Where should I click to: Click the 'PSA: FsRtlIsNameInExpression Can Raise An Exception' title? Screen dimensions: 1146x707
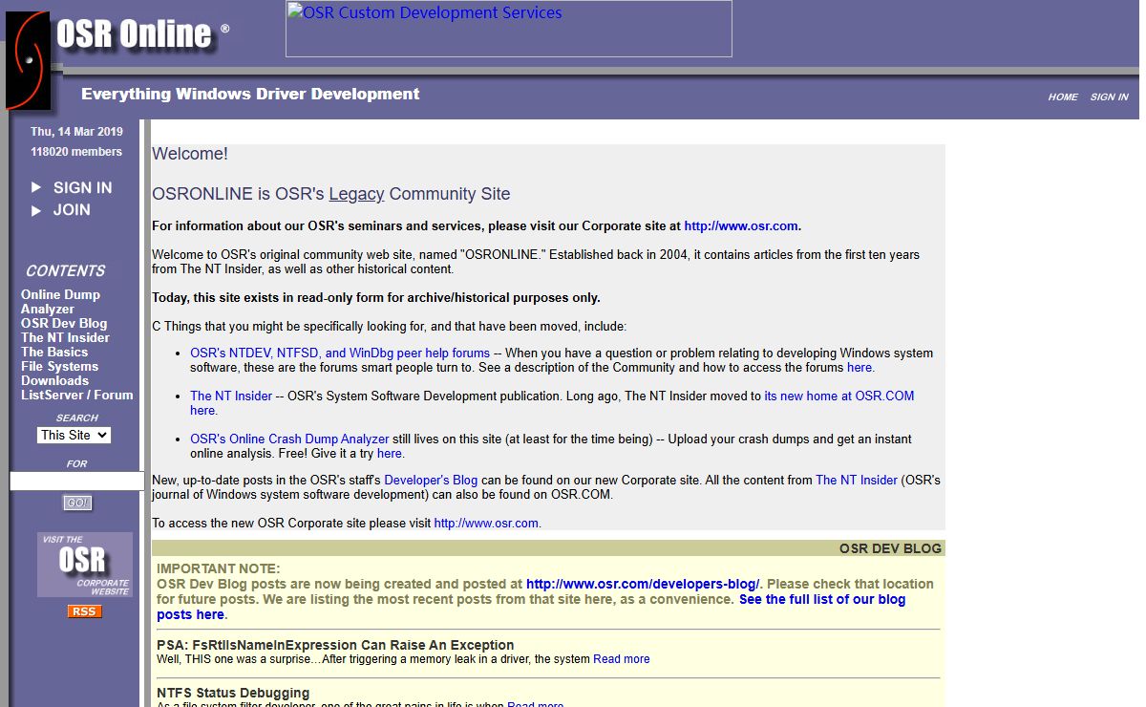[x=335, y=645]
